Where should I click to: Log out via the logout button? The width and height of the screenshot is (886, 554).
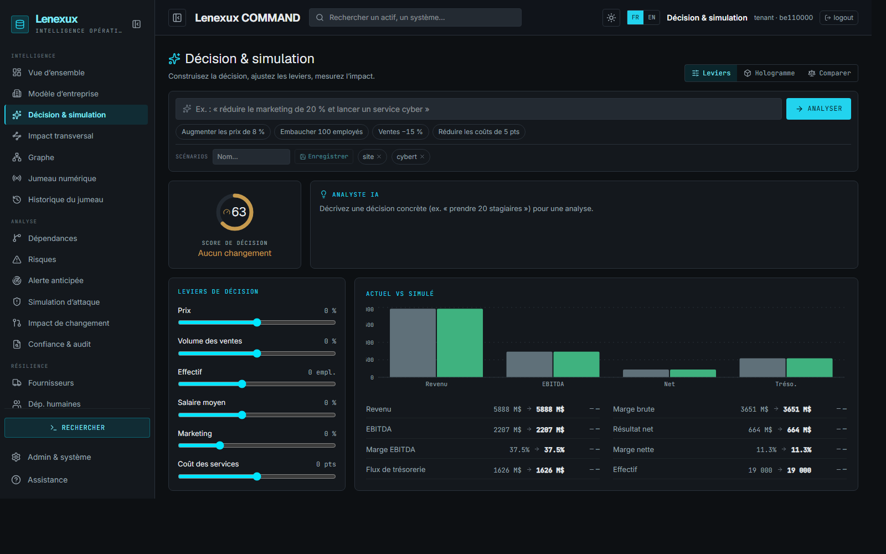point(838,18)
